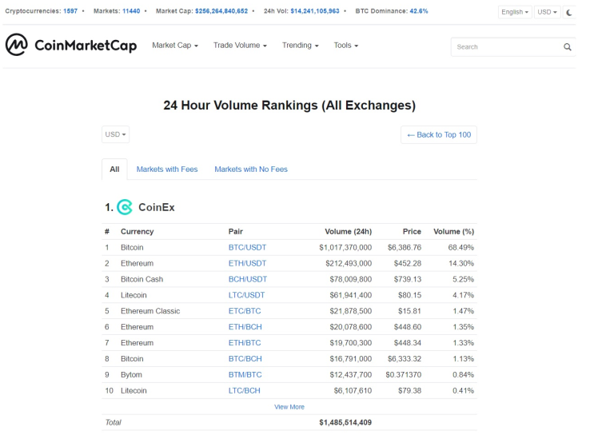Switch to Markets with Fees tab
Screen dimensions: 594x435
(x=167, y=170)
